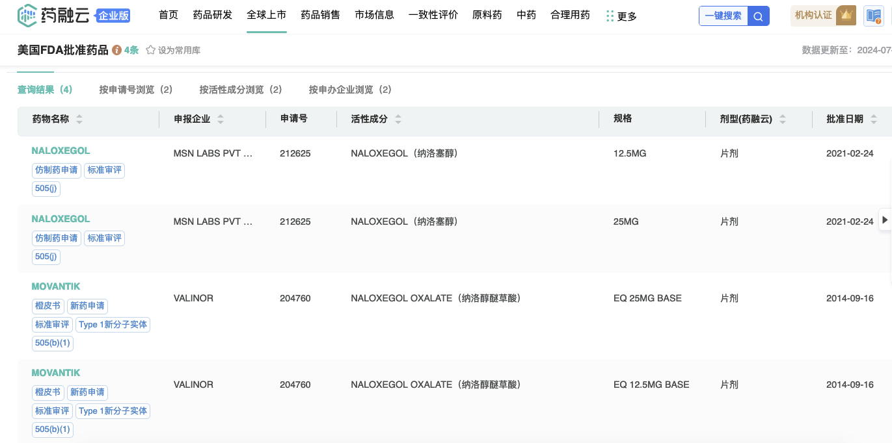This screenshot has height=443, width=892.
Task: Click 12.5MG specification cell
Action: click(x=630, y=154)
